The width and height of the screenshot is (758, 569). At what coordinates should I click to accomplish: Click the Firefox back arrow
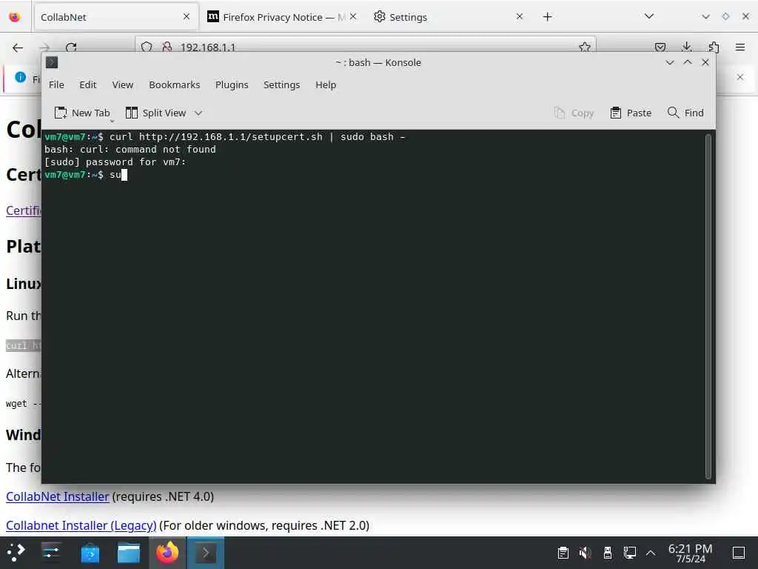(18, 47)
